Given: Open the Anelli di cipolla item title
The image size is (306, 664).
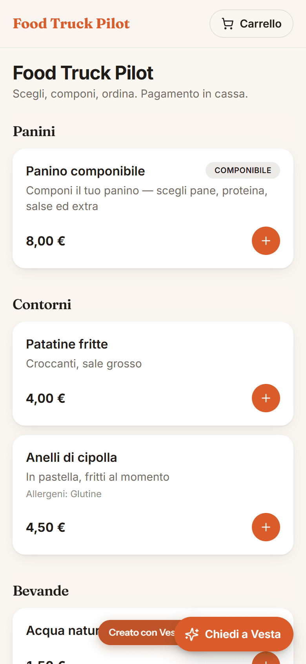Looking at the screenshot, I should tap(72, 457).
